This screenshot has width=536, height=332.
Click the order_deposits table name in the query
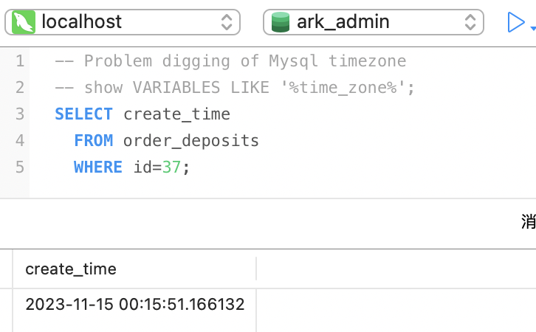(x=190, y=140)
